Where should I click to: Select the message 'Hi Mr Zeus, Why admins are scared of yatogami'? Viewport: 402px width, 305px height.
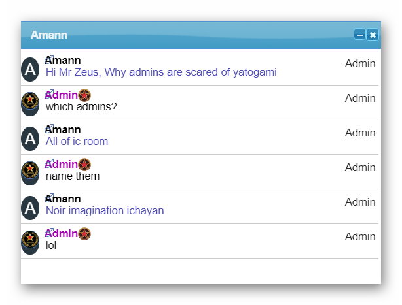[x=161, y=72]
